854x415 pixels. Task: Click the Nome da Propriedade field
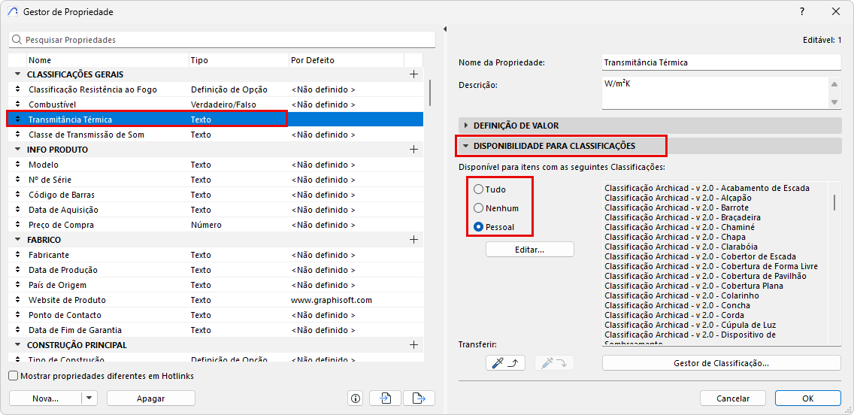click(722, 62)
